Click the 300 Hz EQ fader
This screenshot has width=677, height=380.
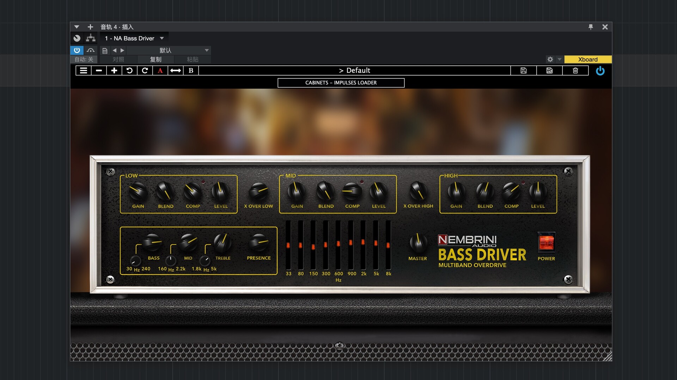pos(325,245)
